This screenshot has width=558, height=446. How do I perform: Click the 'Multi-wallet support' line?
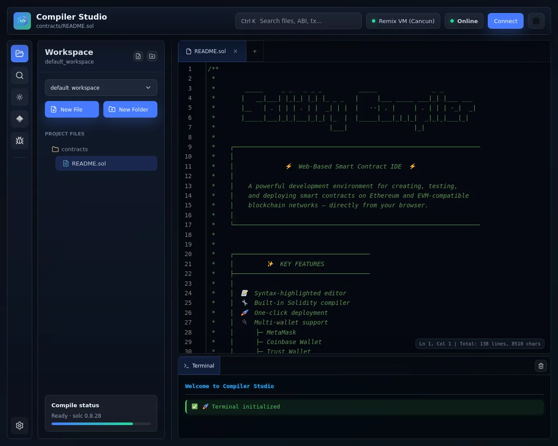click(291, 322)
